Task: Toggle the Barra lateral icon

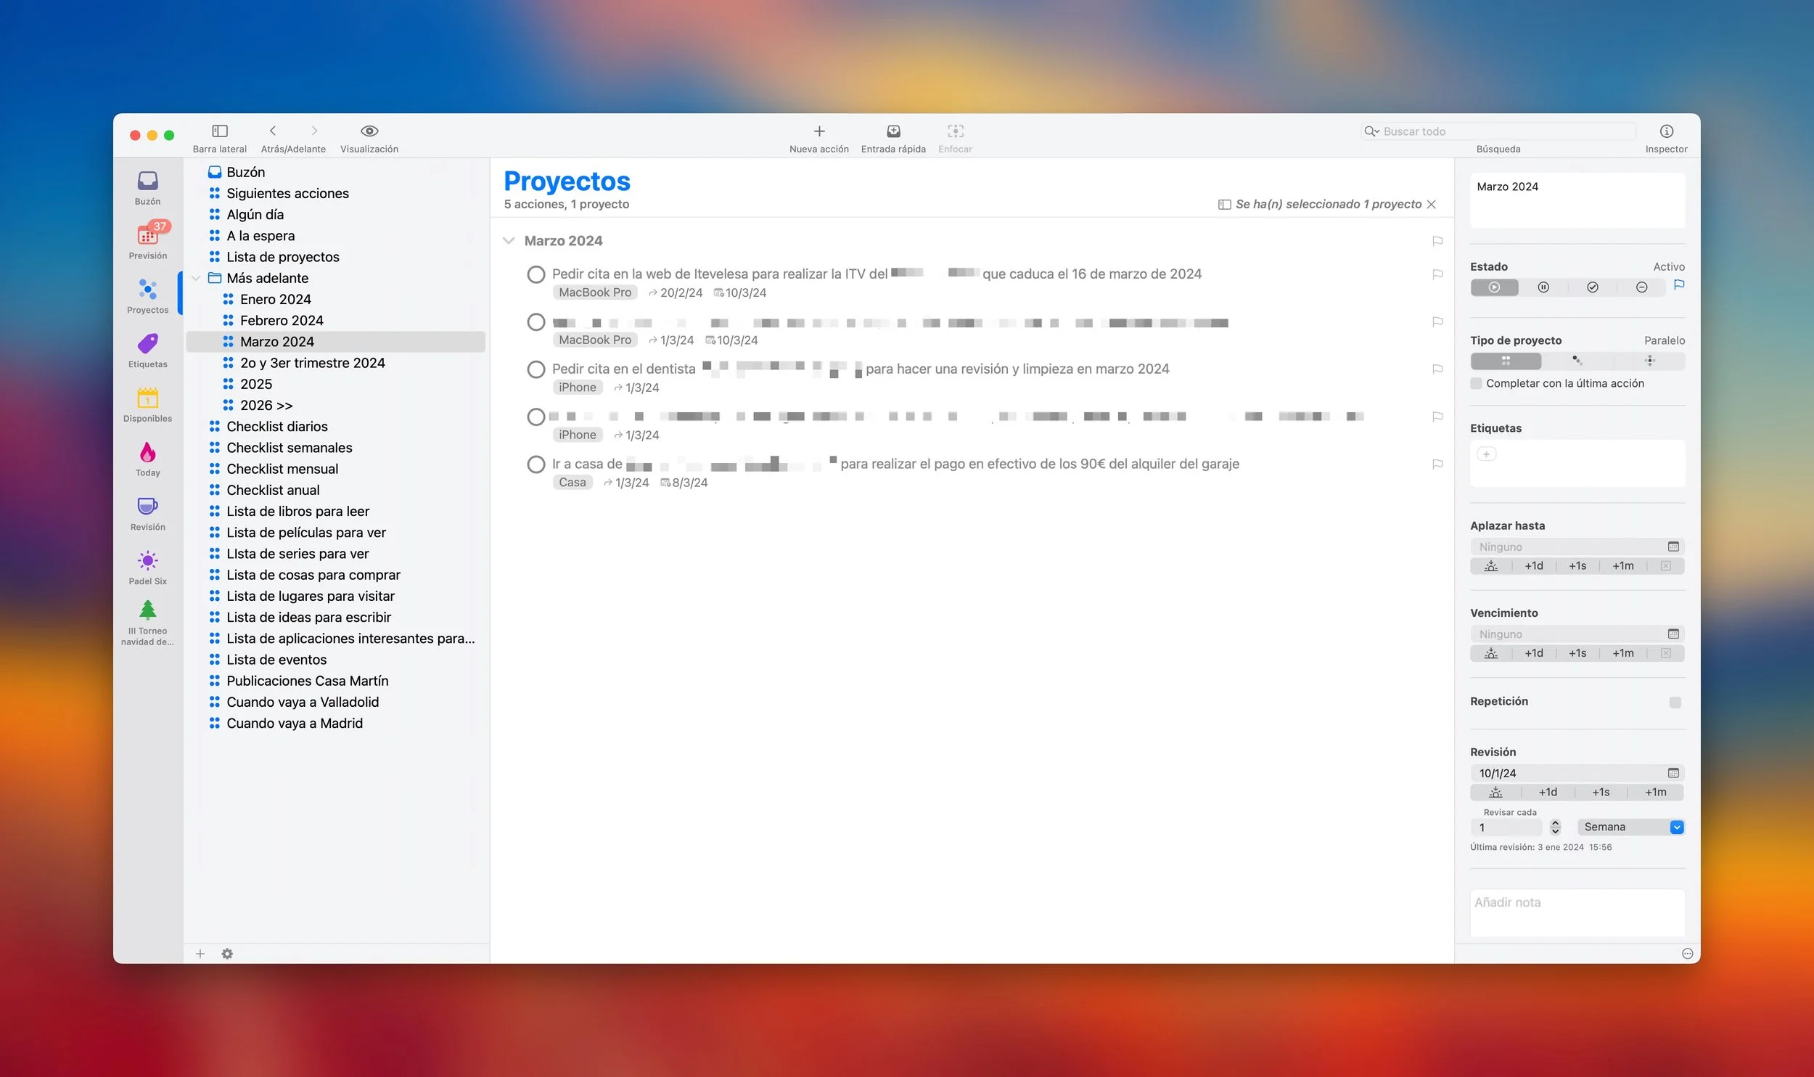Action: 219,131
